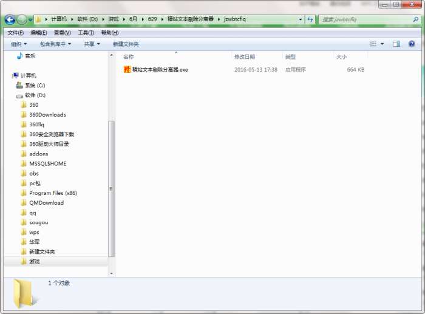
Task: Select 6月 in the address breadcrumb
Action: [133, 19]
